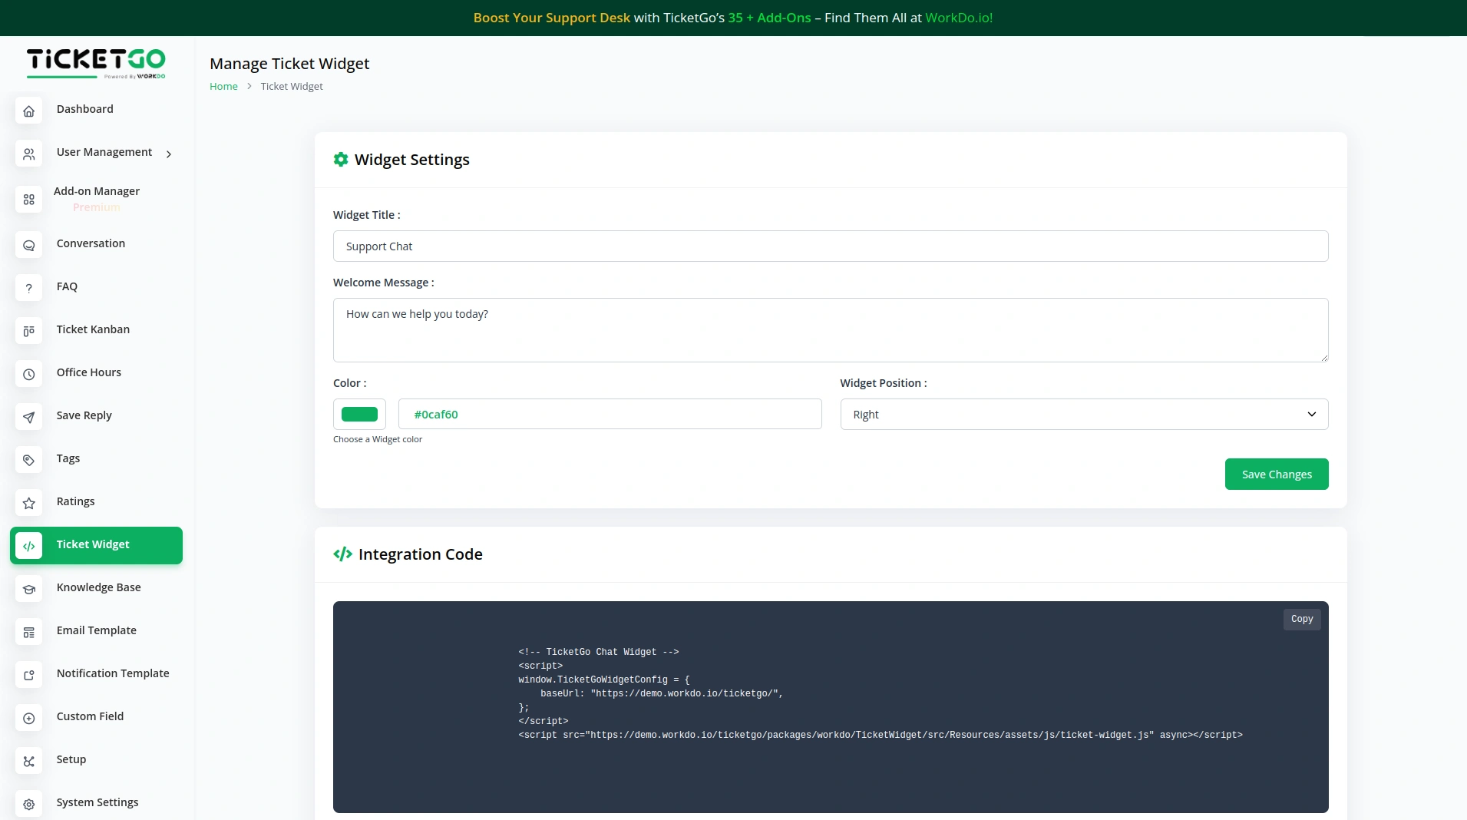The height and width of the screenshot is (820, 1467).
Task: Open the Knowledge Base graduation cap icon
Action: (28, 590)
